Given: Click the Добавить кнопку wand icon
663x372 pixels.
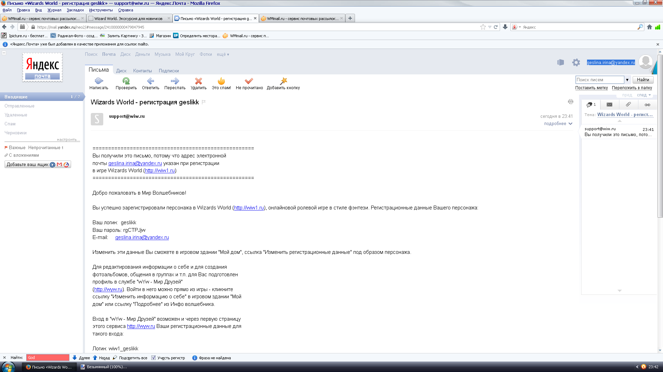Looking at the screenshot, I should 284,81.
